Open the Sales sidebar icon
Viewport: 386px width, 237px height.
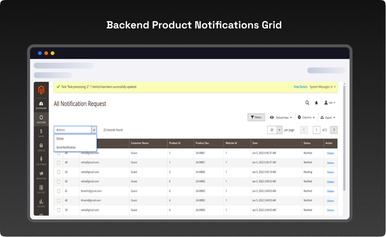pos(41,132)
